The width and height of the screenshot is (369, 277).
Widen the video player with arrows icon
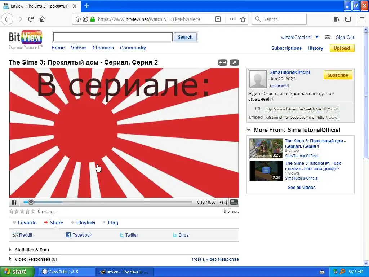[223, 62]
